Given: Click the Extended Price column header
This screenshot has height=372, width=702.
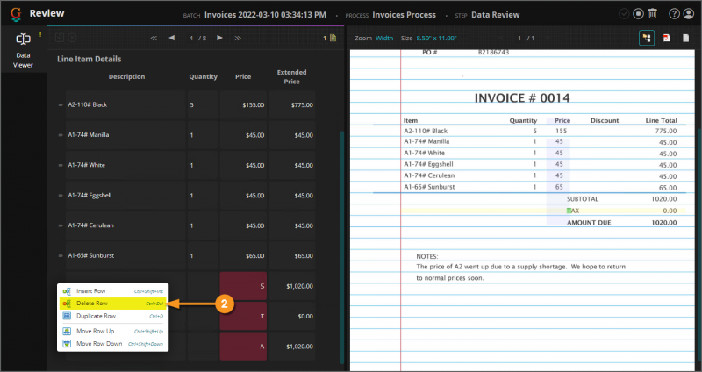Looking at the screenshot, I should click(291, 77).
